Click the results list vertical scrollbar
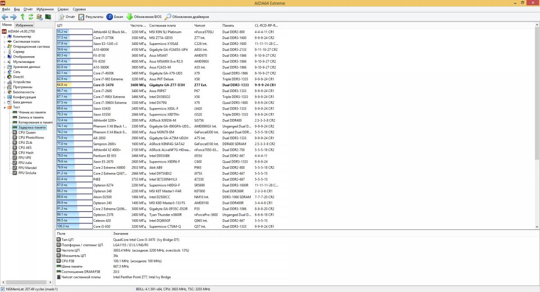The height and width of the screenshot is (292, 540). tap(537, 90)
